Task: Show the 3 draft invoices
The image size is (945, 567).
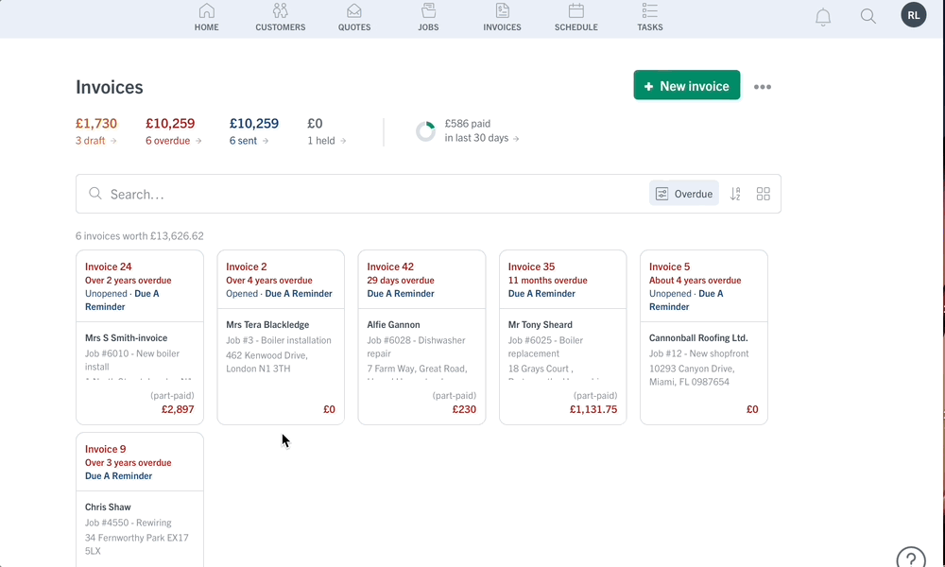Action: (96, 141)
